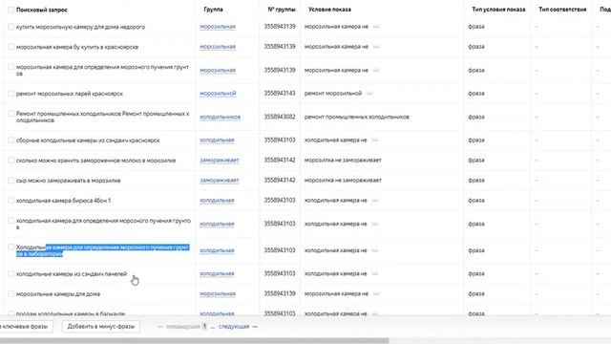The image size is (611, 344).
Task: Open group link 'холодильников'
Action: point(220,117)
